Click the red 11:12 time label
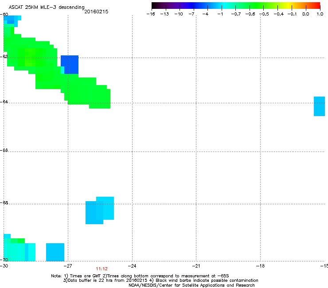 [x=102, y=269]
